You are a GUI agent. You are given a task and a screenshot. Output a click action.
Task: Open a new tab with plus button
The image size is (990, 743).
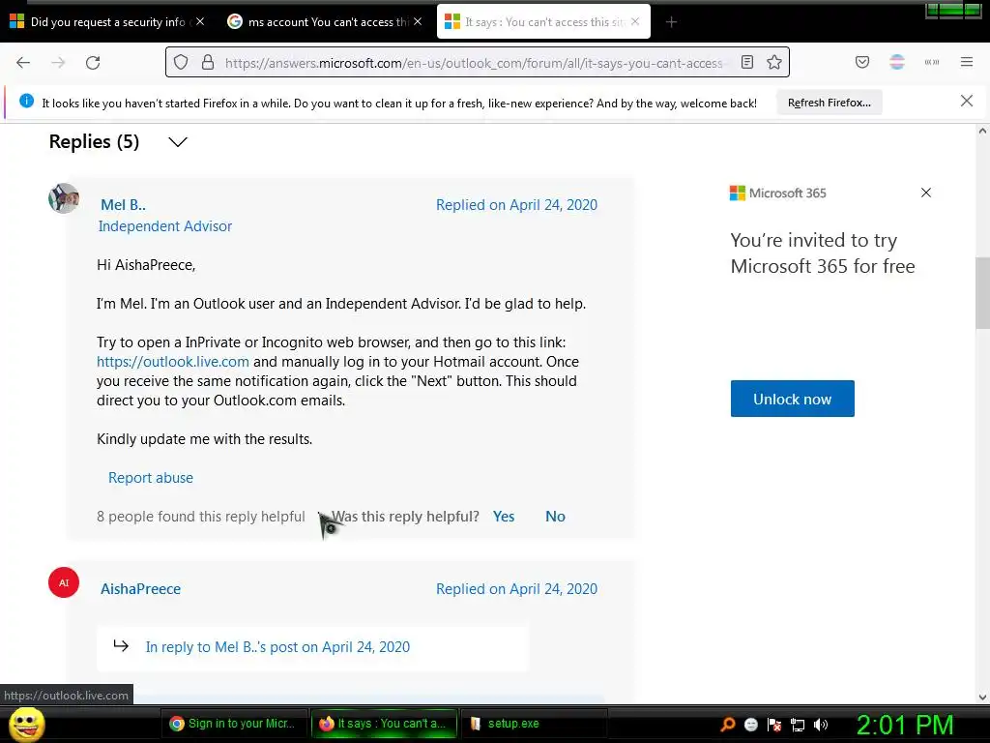[x=671, y=22]
